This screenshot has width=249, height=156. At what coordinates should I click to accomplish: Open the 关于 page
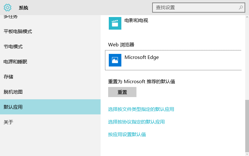pyautogui.click(x=8, y=122)
